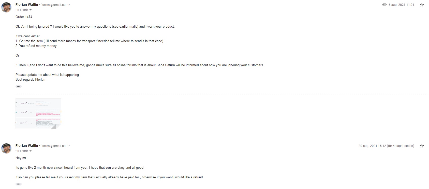Click the 'Order 1474' line

coord(24,17)
